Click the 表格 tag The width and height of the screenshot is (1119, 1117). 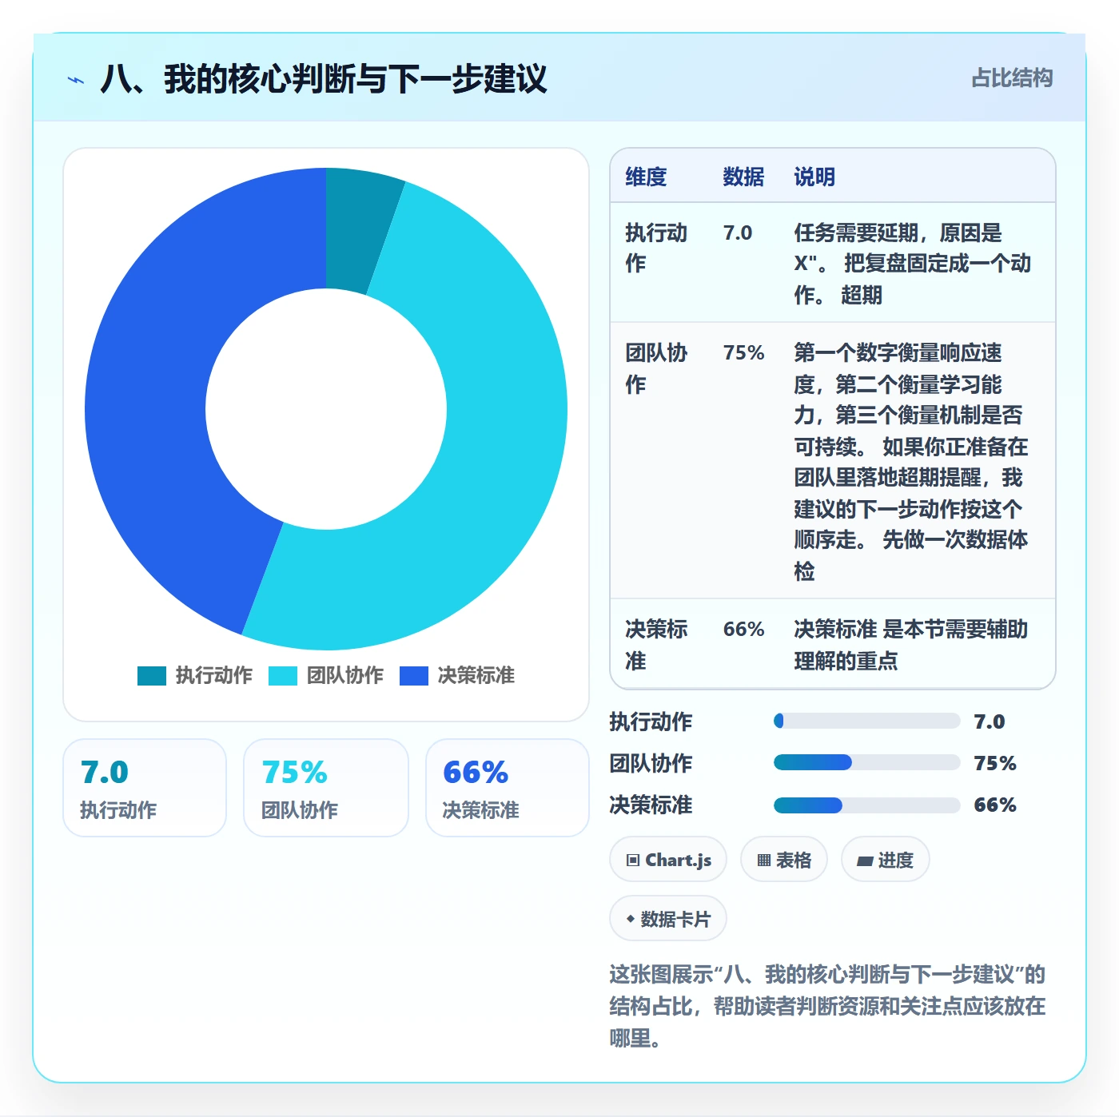[x=784, y=860]
